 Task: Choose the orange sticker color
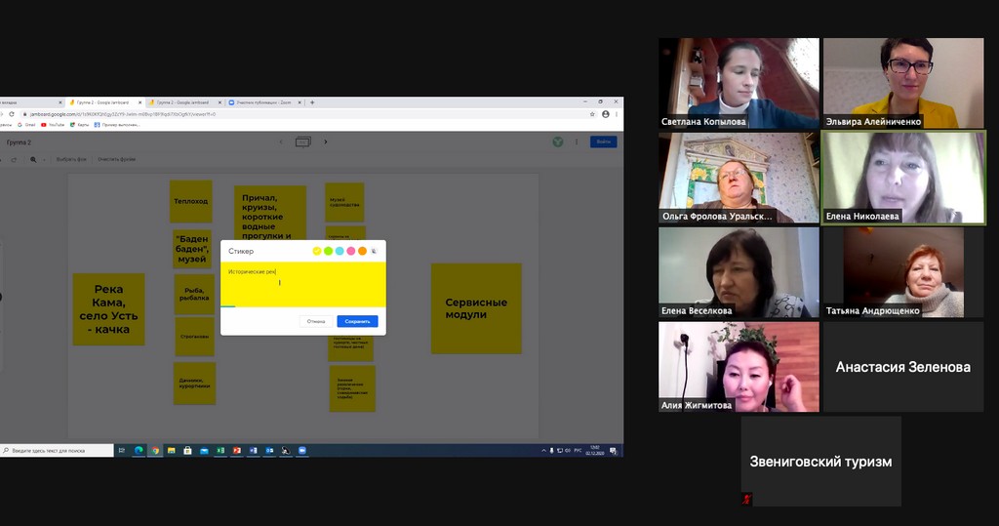(x=362, y=251)
